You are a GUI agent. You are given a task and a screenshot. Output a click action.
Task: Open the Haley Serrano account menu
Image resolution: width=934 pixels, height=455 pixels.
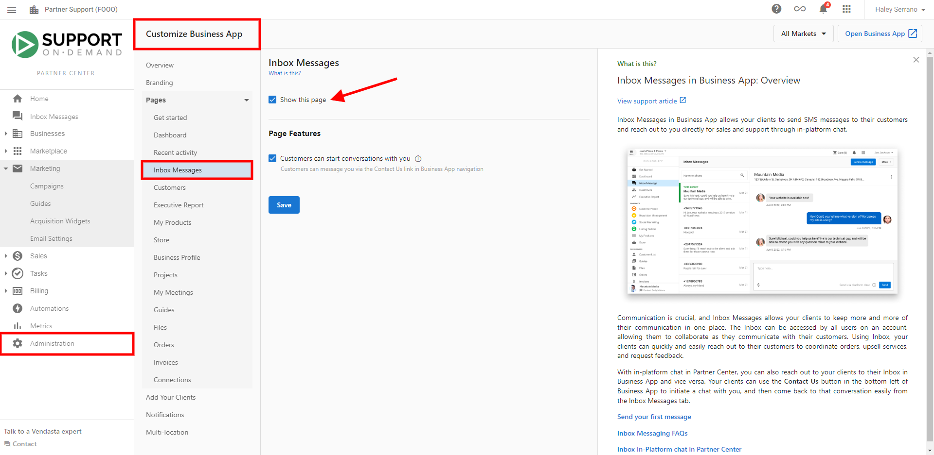(900, 9)
